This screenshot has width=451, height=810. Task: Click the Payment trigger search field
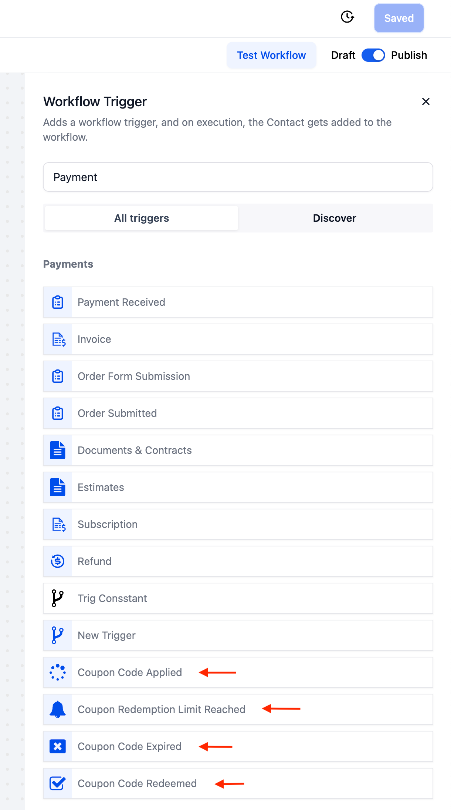click(x=238, y=177)
